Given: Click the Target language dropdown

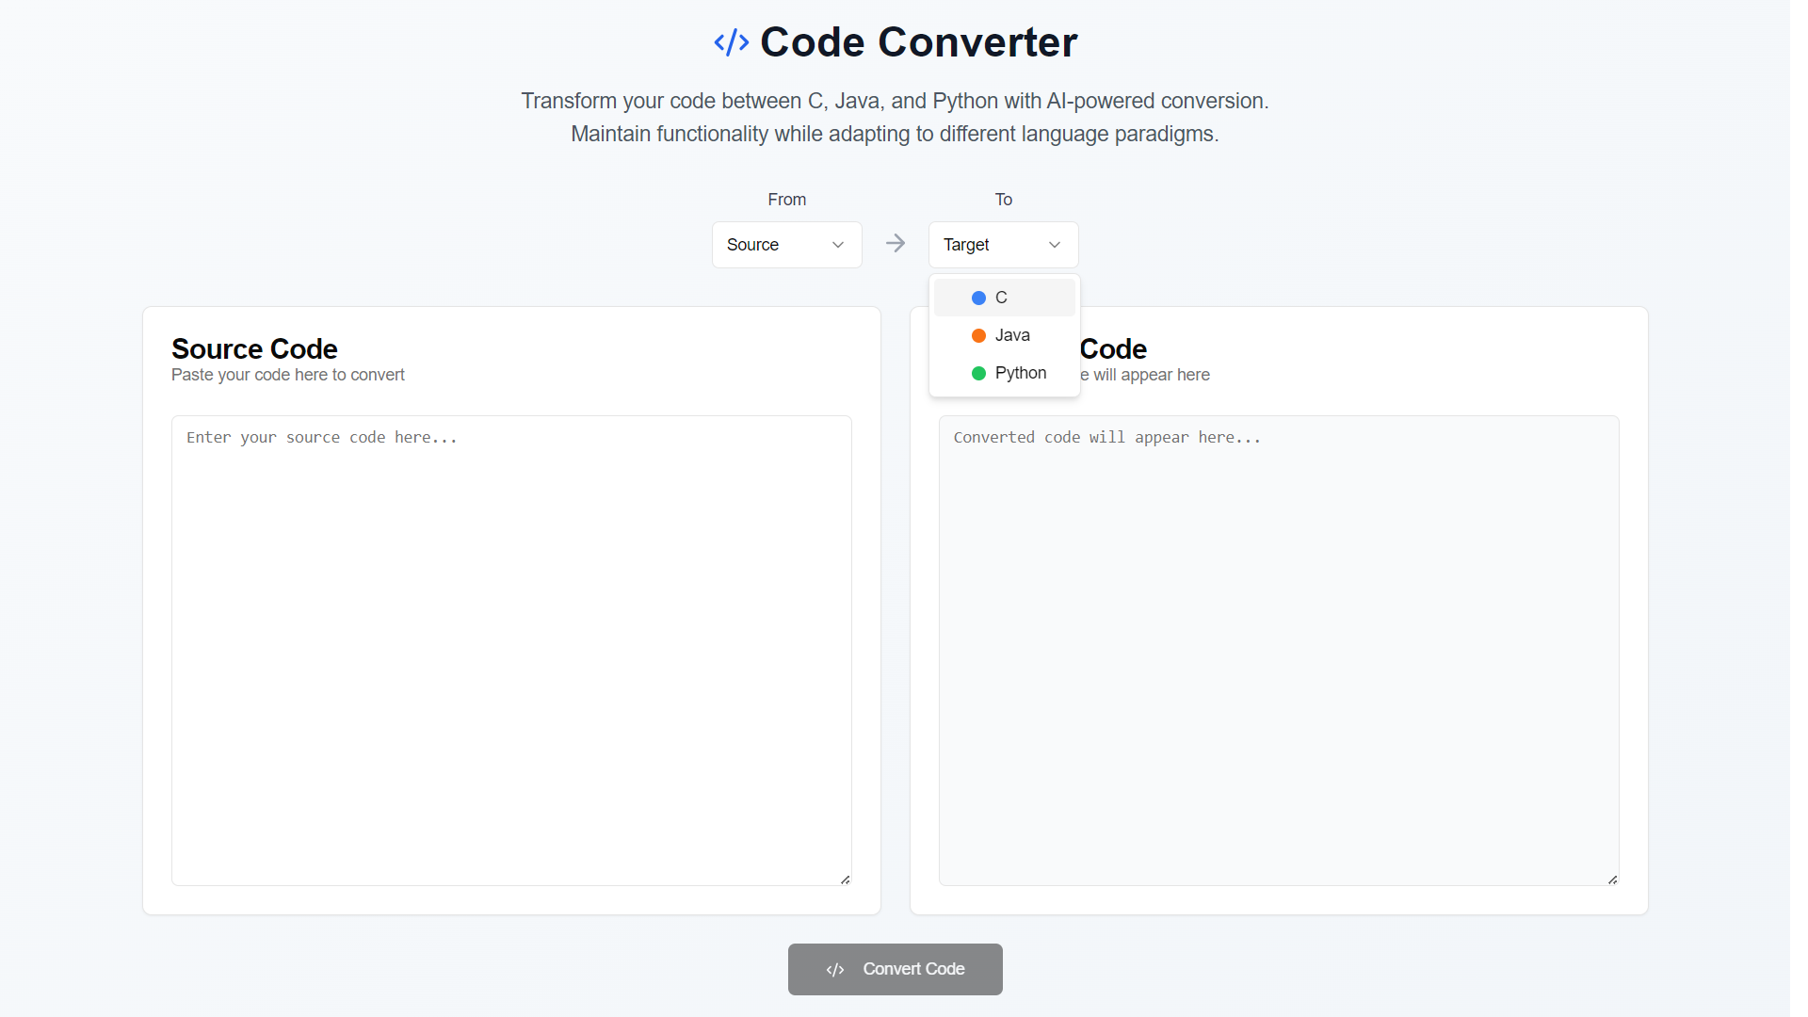Looking at the screenshot, I should click(x=1003, y=245).
